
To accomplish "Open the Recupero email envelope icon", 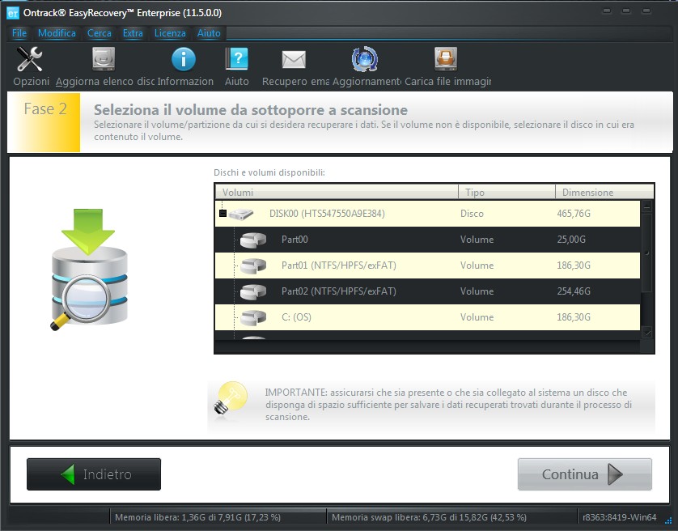I will tap(294, 60).
